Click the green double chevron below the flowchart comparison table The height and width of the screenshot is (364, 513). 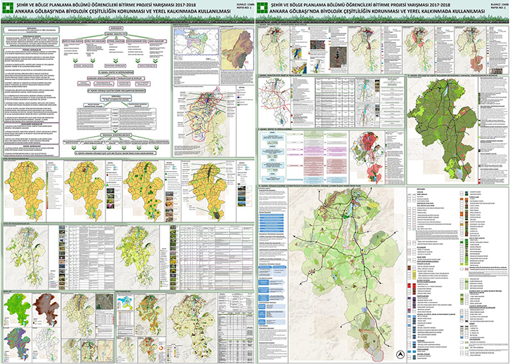114,131
